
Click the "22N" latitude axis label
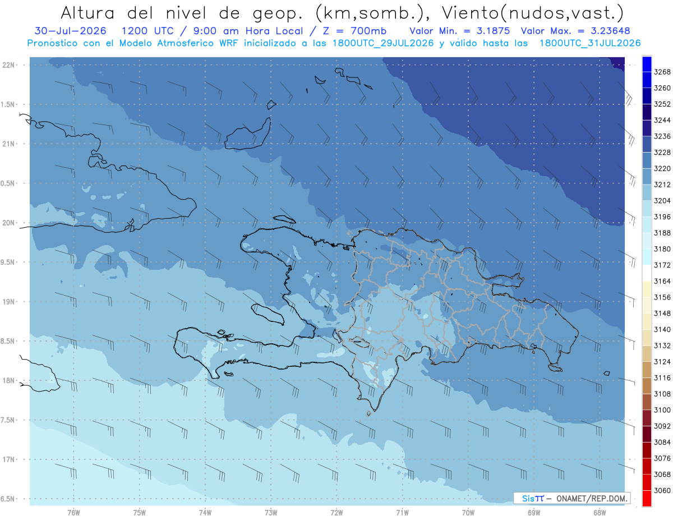[x=8, y=65]
